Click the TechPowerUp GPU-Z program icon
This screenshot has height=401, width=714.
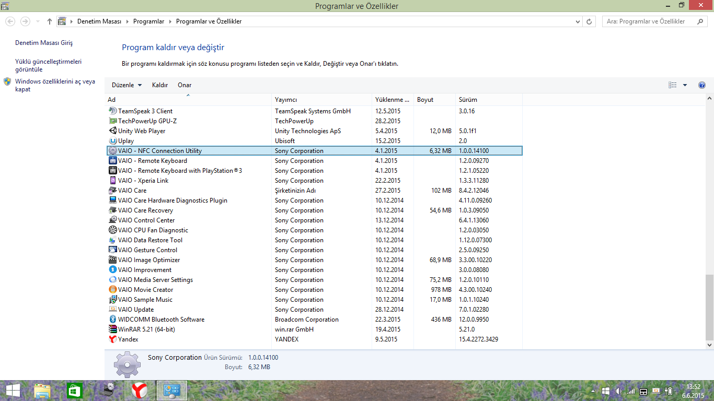coord(112,121)
